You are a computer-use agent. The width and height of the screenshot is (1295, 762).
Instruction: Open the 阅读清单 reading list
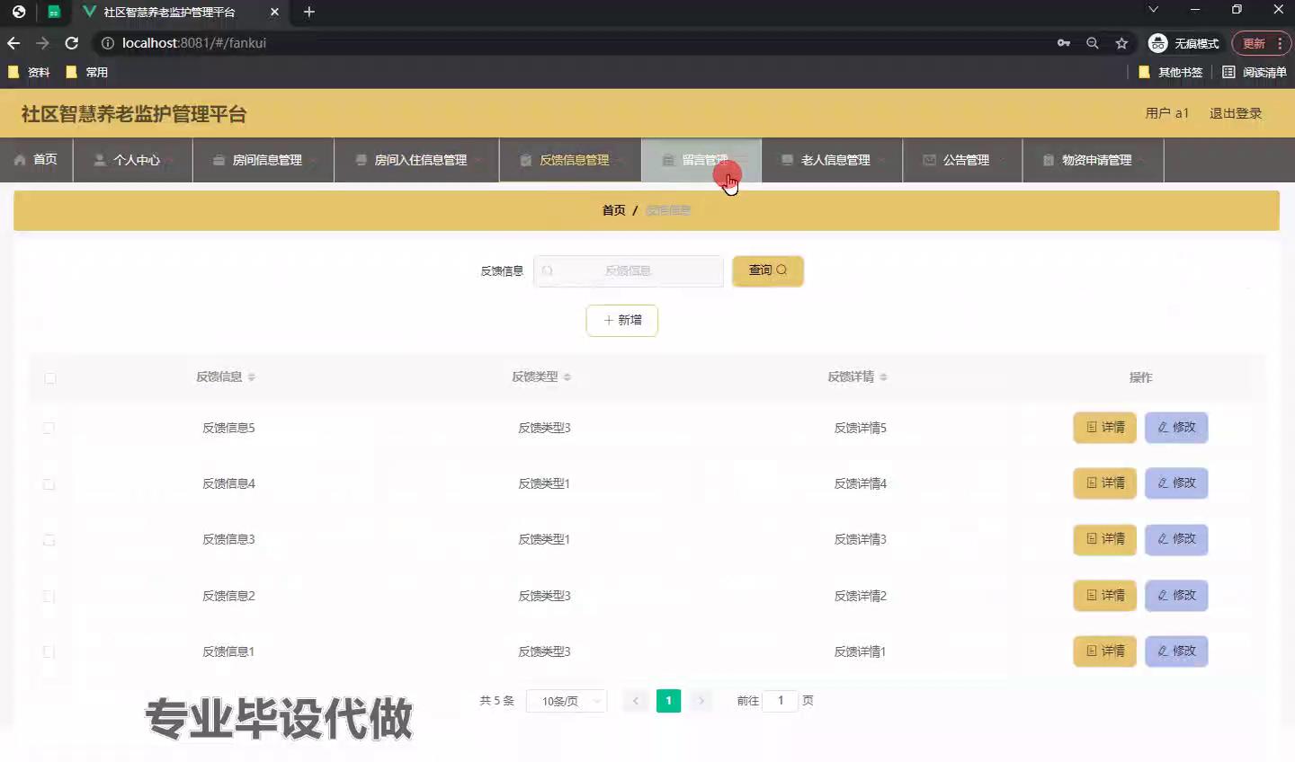tap(1255, 72)
